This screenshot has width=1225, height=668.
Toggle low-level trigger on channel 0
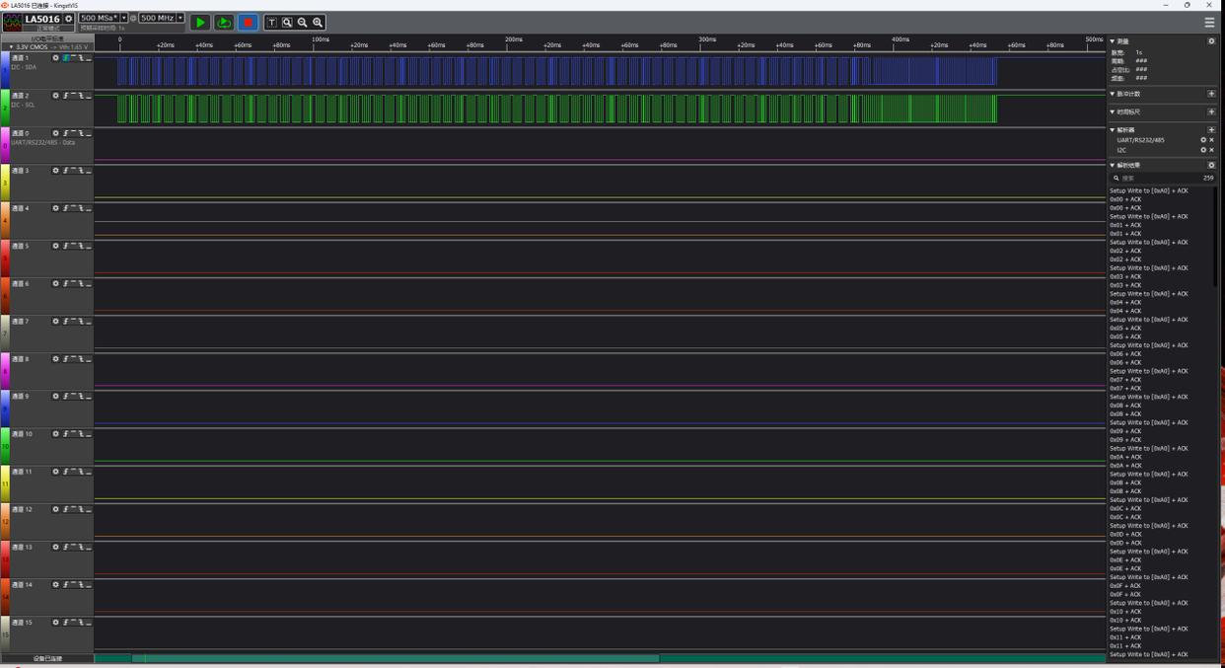click(x=88, y=133)
